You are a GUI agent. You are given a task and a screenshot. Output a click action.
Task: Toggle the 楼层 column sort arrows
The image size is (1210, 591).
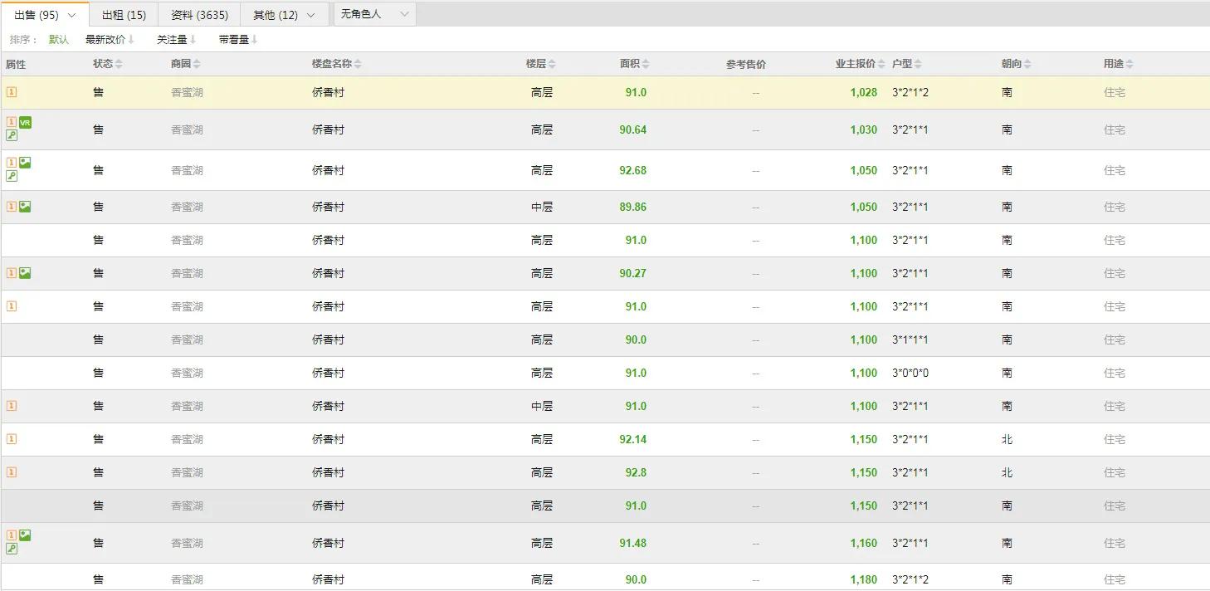552,62
